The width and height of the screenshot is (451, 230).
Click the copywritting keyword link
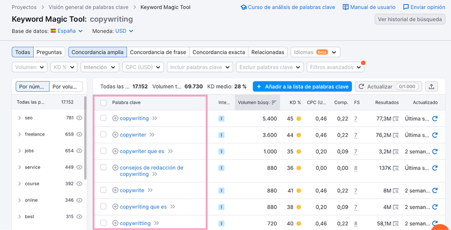135,223
